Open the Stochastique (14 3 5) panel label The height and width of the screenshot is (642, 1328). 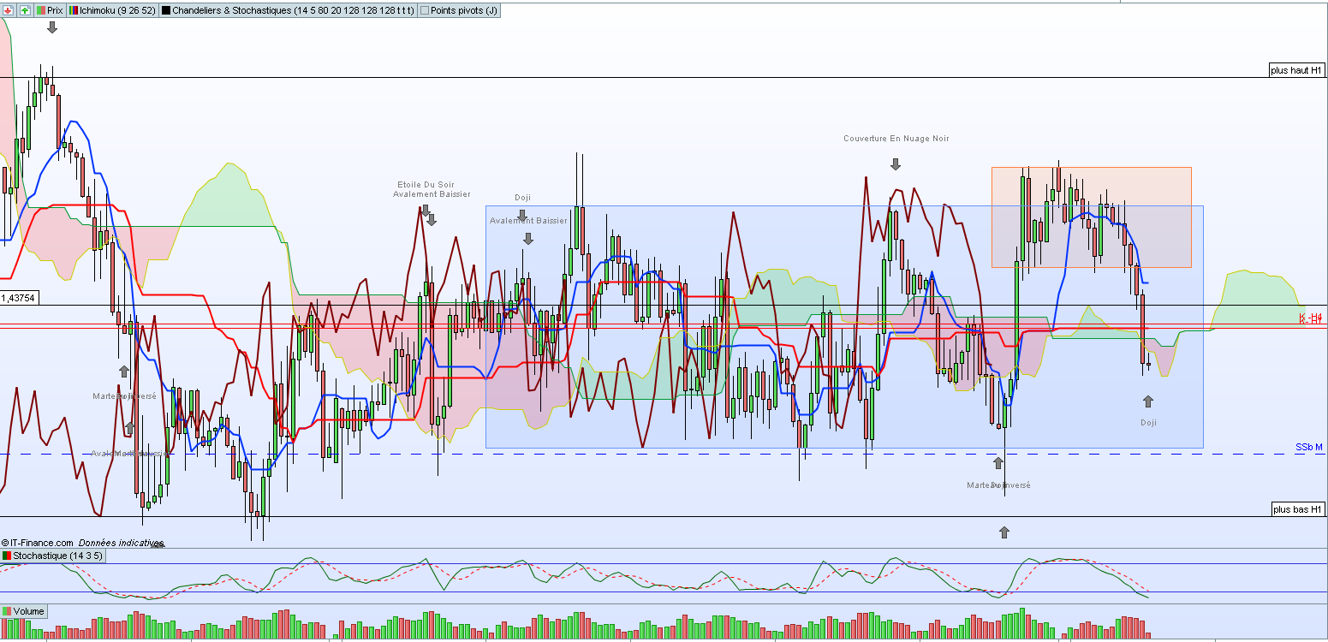click(53, 556)
